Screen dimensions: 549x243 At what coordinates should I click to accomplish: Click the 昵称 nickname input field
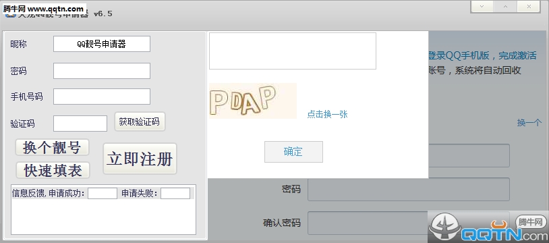[102, 44]
